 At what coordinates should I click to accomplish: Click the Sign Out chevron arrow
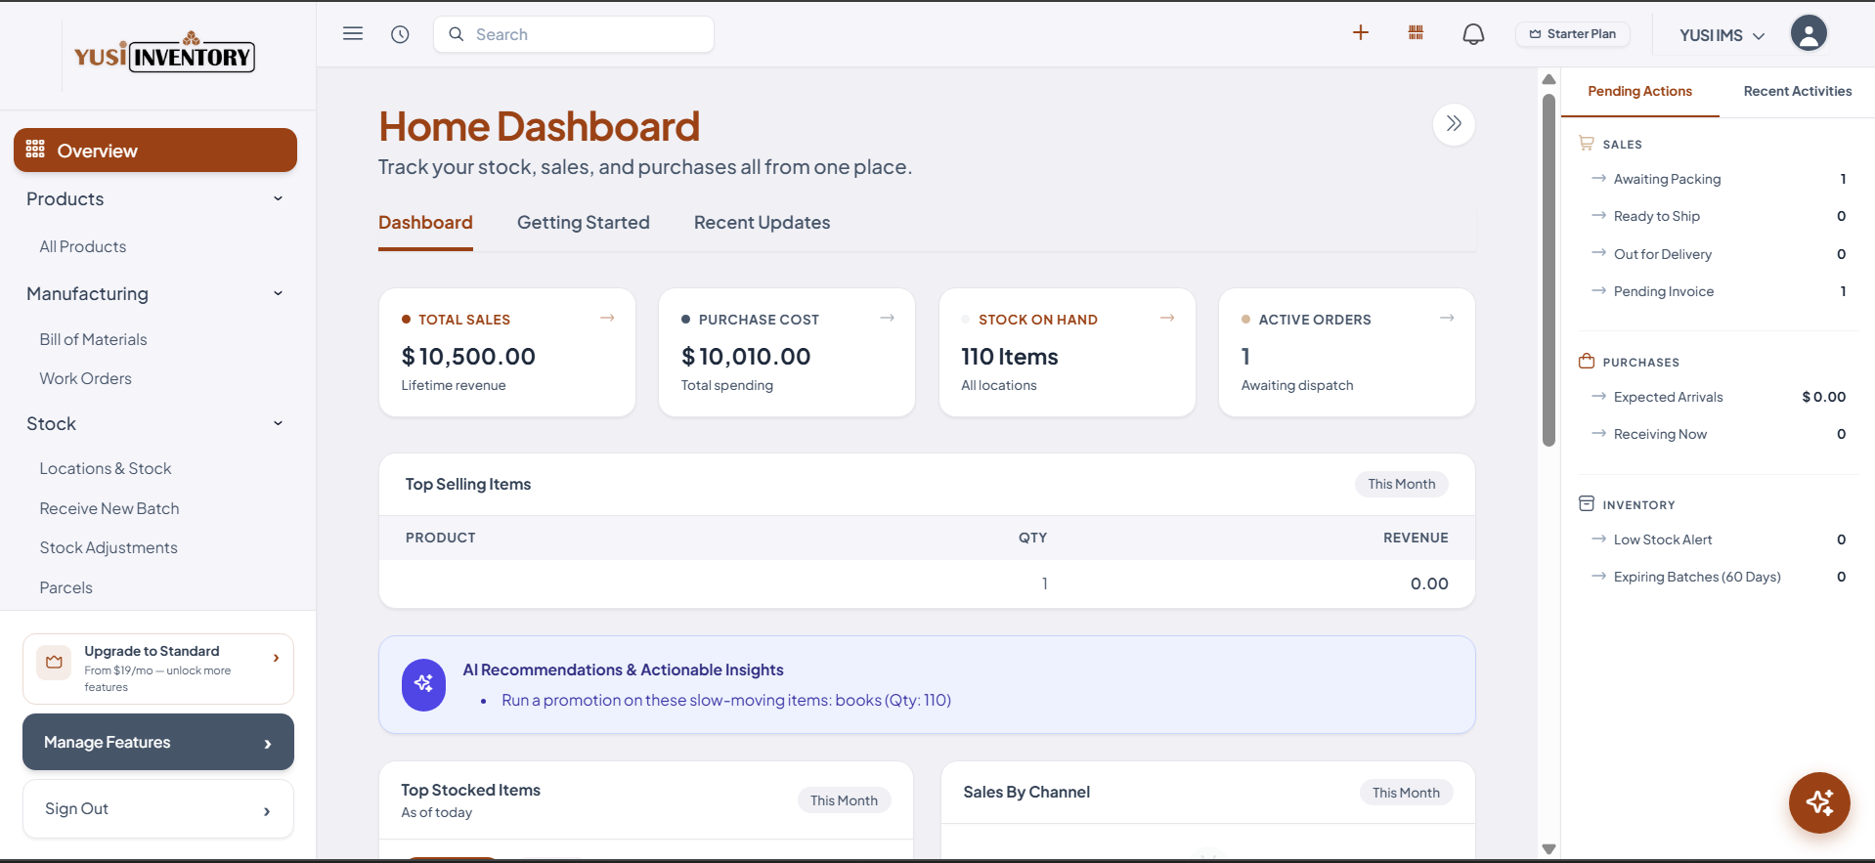coord(267,810)
